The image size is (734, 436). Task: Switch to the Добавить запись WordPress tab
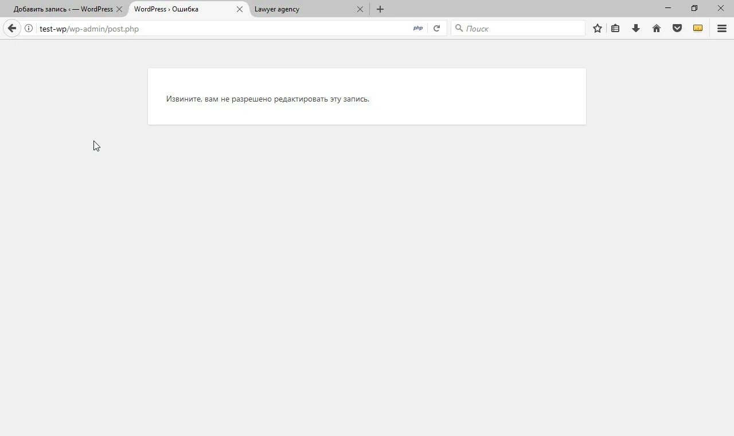tap(63, 9)
